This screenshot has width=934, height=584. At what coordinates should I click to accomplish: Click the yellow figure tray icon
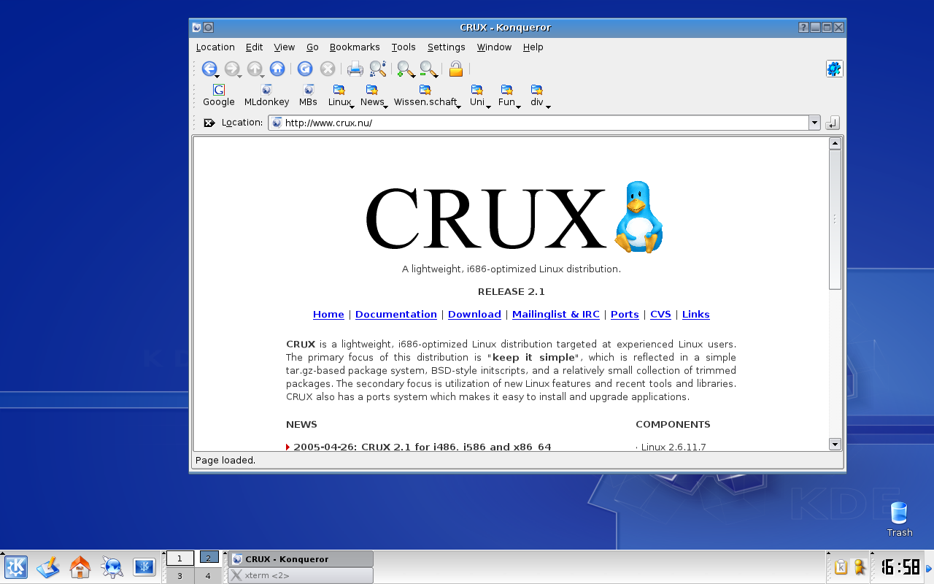860,567
